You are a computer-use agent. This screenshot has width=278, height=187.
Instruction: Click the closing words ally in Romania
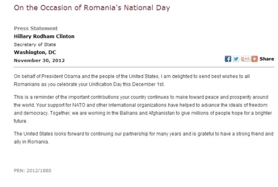(x=31, y=142)
